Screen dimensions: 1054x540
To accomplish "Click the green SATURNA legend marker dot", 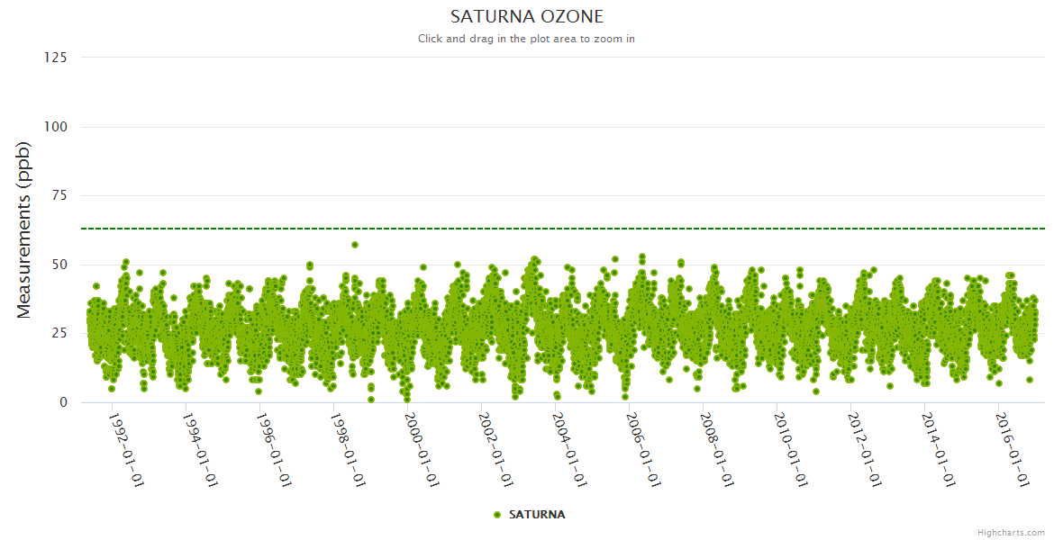I will (x=497, y=515).
